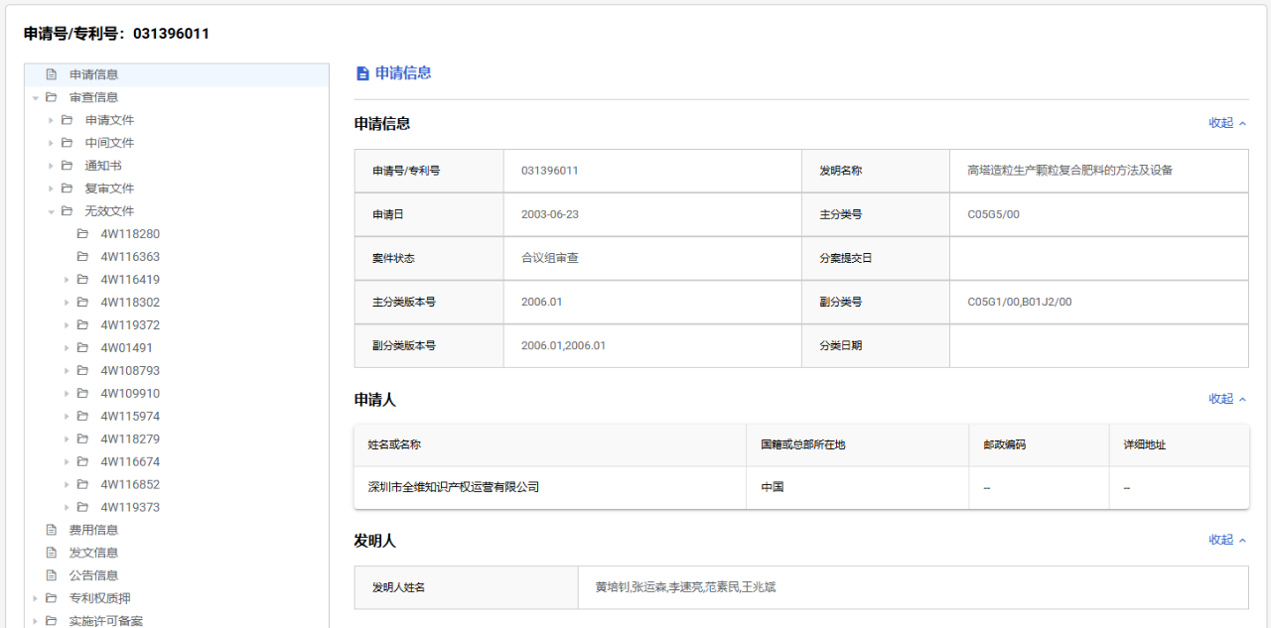Collapse the 审查信息 tree node arrow
Image resolution: width=1271 pixels, height=628 pixels.
click(x=36, y=97)
